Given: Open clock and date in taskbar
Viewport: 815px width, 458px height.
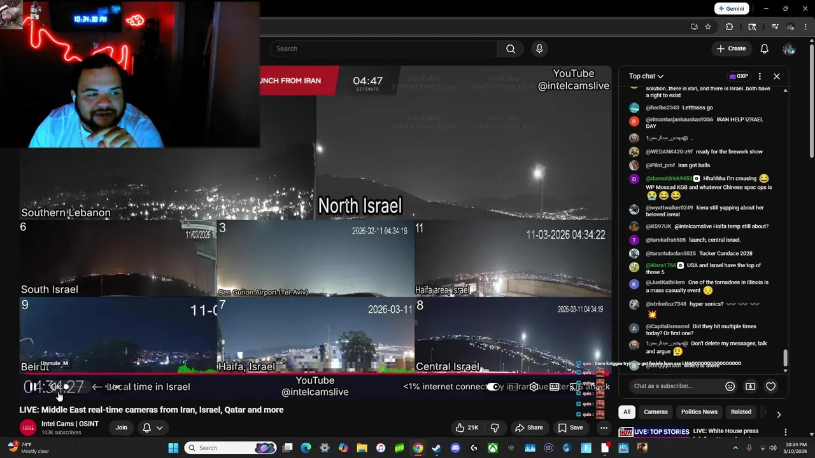Looking at the screenshot, I should pos(796,448).
